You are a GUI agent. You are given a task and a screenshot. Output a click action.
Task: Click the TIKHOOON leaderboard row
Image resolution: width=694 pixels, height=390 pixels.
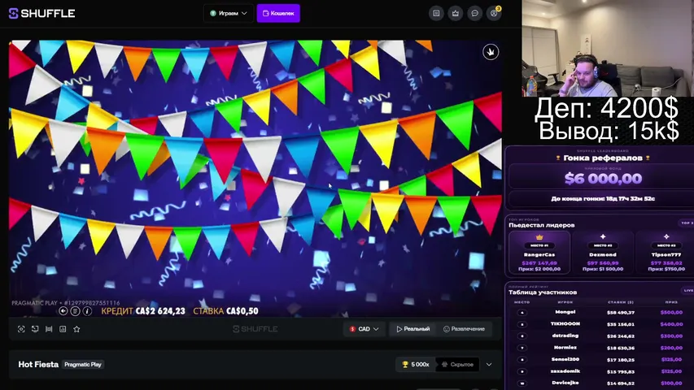602,324
